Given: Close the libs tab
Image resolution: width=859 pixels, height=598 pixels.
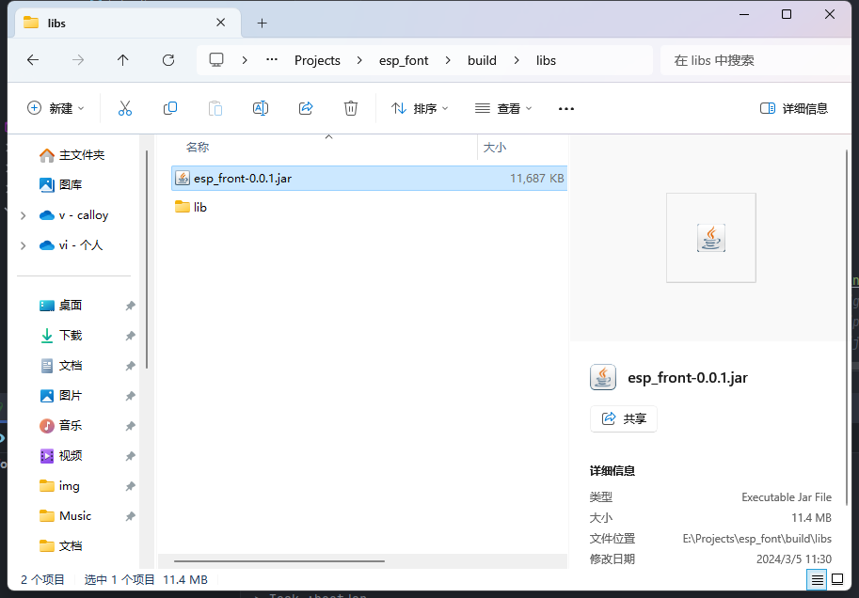Looking at the screenshot, I should [221, 23].
